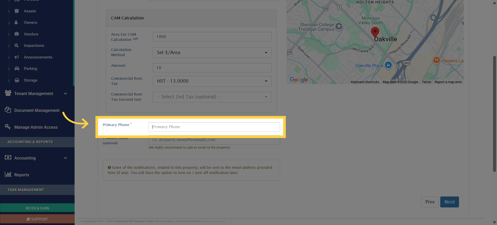This screenshot has height=225, width=497.
Task: Open the Calculation Method dropdown
Action: [212, 53]
